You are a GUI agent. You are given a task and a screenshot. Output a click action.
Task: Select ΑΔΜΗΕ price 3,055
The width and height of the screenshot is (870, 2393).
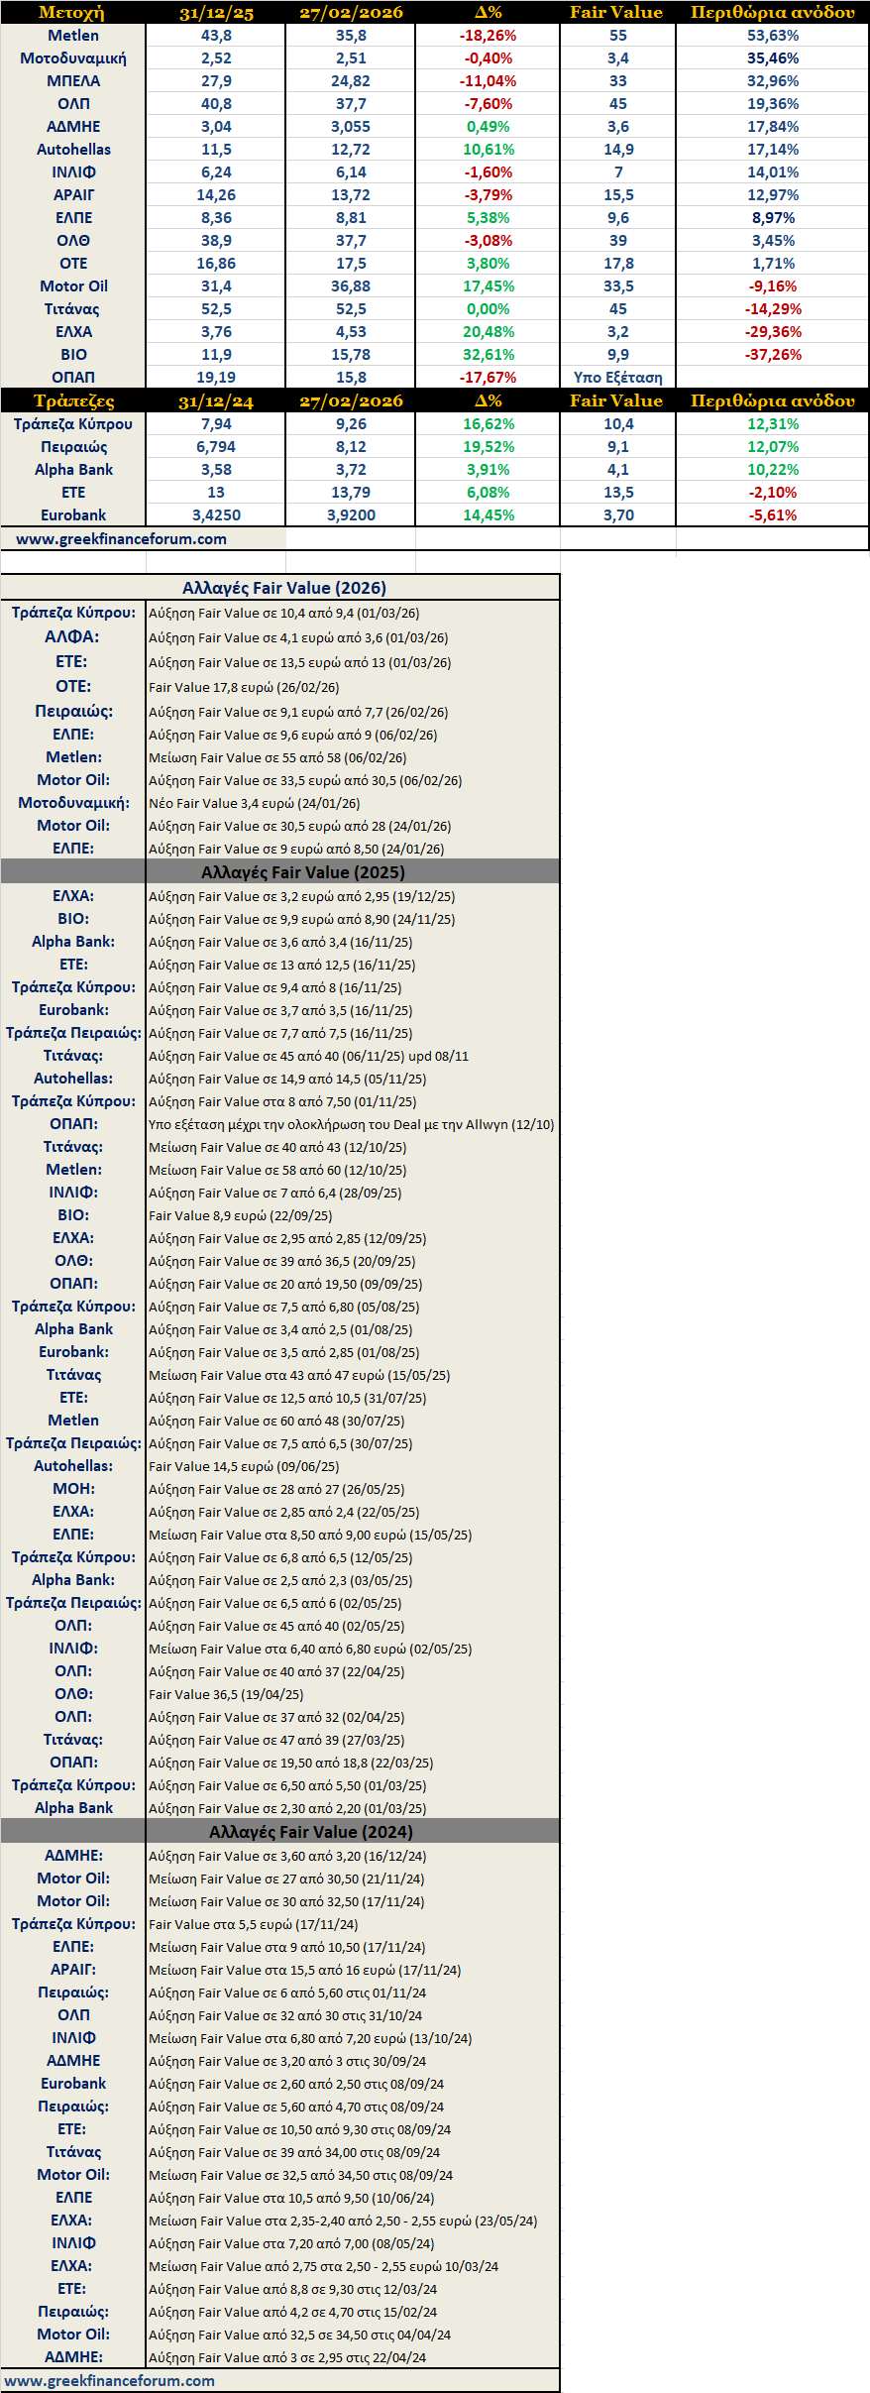click(x=351, y=127)
